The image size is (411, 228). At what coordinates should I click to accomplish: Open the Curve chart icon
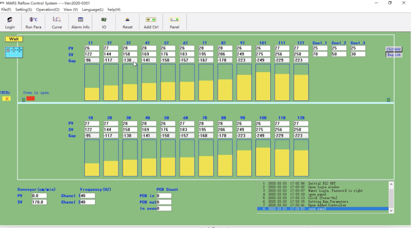pos(57,22)
